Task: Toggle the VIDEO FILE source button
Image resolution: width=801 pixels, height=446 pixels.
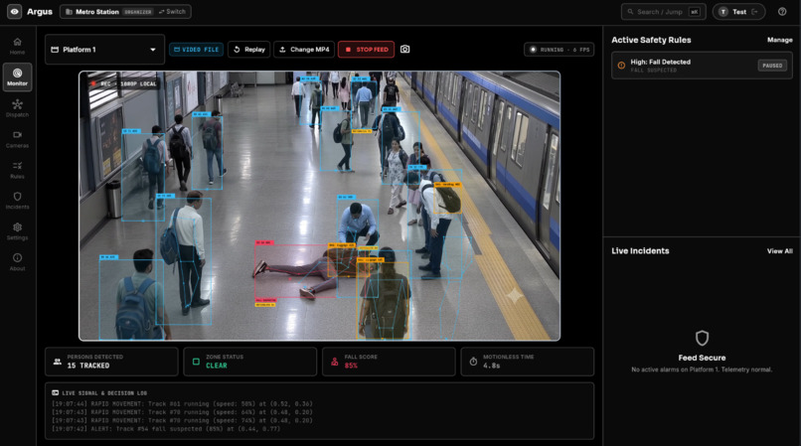Action: [x=196, y=50]
